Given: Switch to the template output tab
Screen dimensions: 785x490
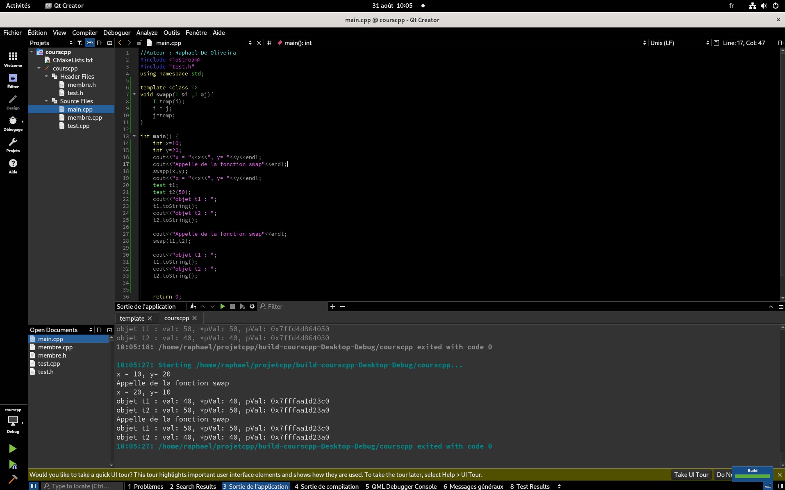Looking at the screenshot, I should [x=132, y=318].
